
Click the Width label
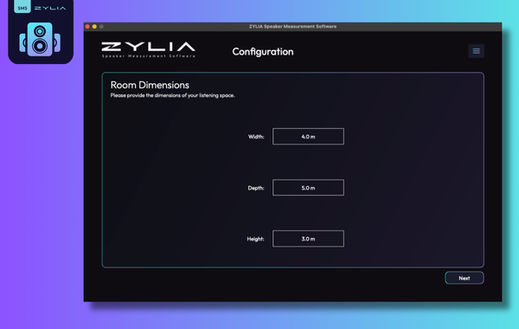click(256, 137)
